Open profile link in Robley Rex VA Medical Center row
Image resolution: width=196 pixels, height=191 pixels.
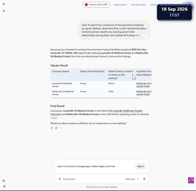[x=144, y=93]
